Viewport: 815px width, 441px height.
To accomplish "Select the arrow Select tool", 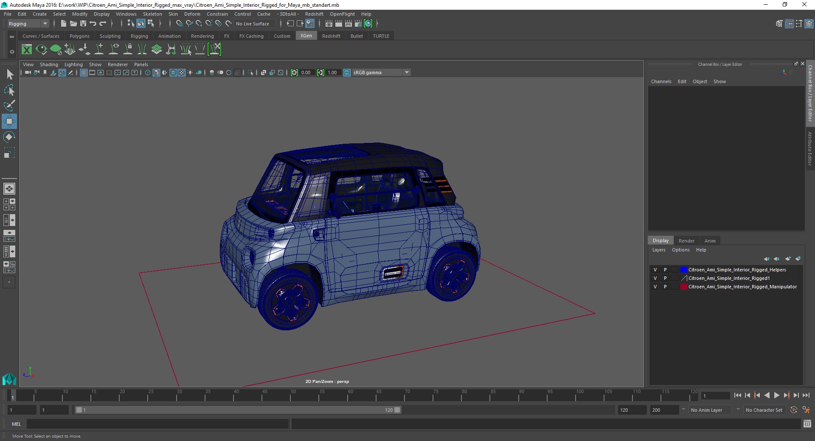I will click(9, 75).
